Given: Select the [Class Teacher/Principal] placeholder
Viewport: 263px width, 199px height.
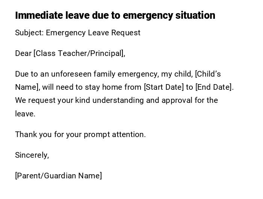Looking at the screenshot, I should pyautogui.click(x=79, y=53).
